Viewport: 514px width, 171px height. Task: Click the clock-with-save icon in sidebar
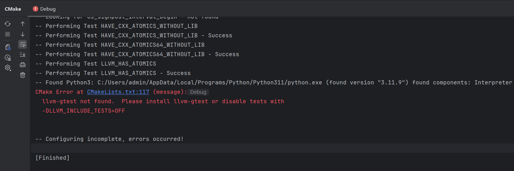tap(8, 57)
